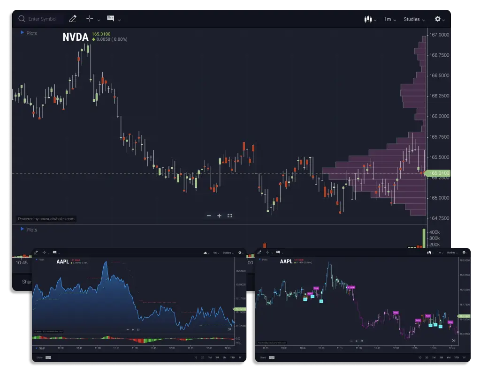This screenshot has width=480, height=373.
Task: Click Share in the AAPL candlestick chart footer
Action: click(x=263, y=358)
